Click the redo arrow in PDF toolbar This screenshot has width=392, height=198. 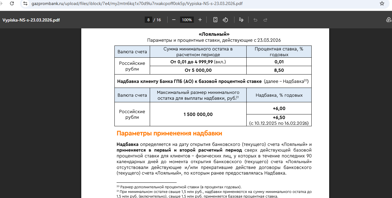[265, 20]
